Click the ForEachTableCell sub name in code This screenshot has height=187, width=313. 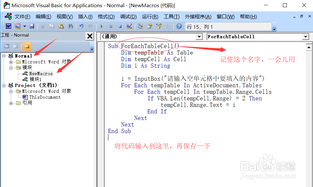pyautogui.click(x=147, y=46)
